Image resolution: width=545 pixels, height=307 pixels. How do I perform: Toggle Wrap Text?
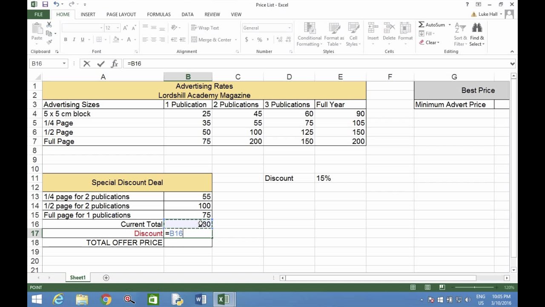(x=205, y=28)
